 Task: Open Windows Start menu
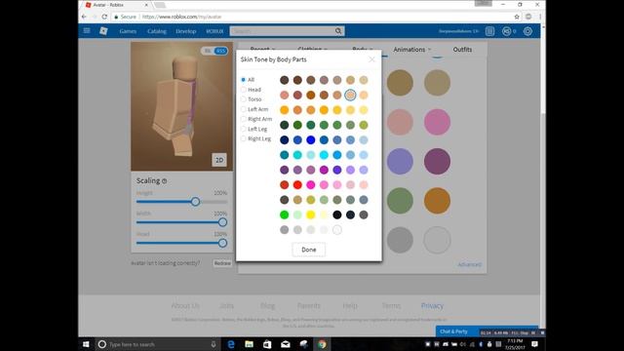coord(86,344)
